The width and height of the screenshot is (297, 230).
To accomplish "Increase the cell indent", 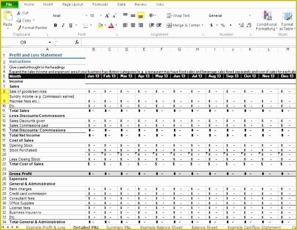I will [x=159, y=25].
